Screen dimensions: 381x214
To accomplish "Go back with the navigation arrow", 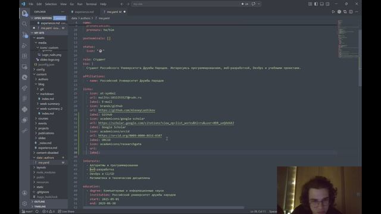I will (x=122, y=4).
